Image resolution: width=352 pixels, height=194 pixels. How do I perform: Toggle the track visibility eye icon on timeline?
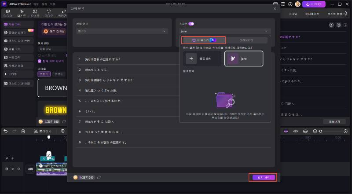click(x=13, y=169)
